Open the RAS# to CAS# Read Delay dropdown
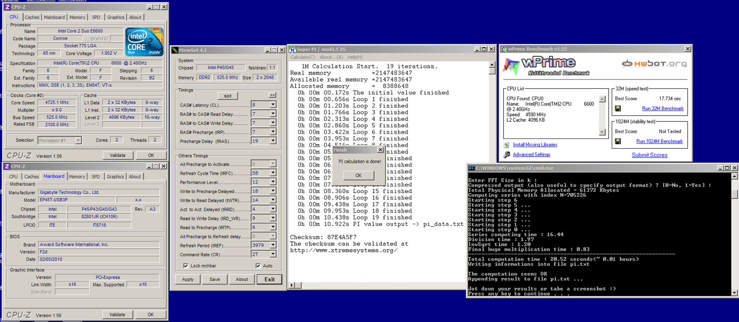This screenshot has width=739, height=322. coord(273,114)
